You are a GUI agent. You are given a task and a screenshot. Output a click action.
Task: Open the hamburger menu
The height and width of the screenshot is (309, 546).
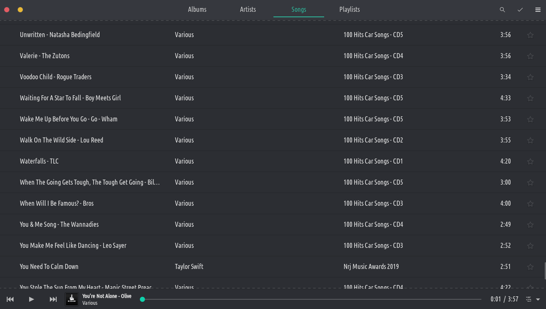[x=538, y=10]
